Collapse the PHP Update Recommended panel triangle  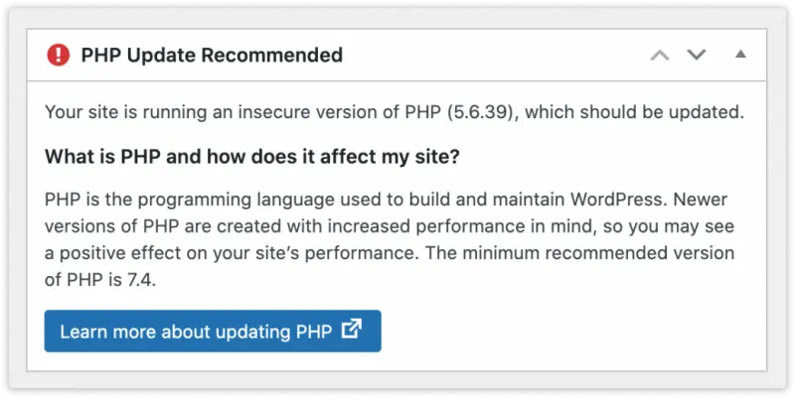(x=740, y=55)
